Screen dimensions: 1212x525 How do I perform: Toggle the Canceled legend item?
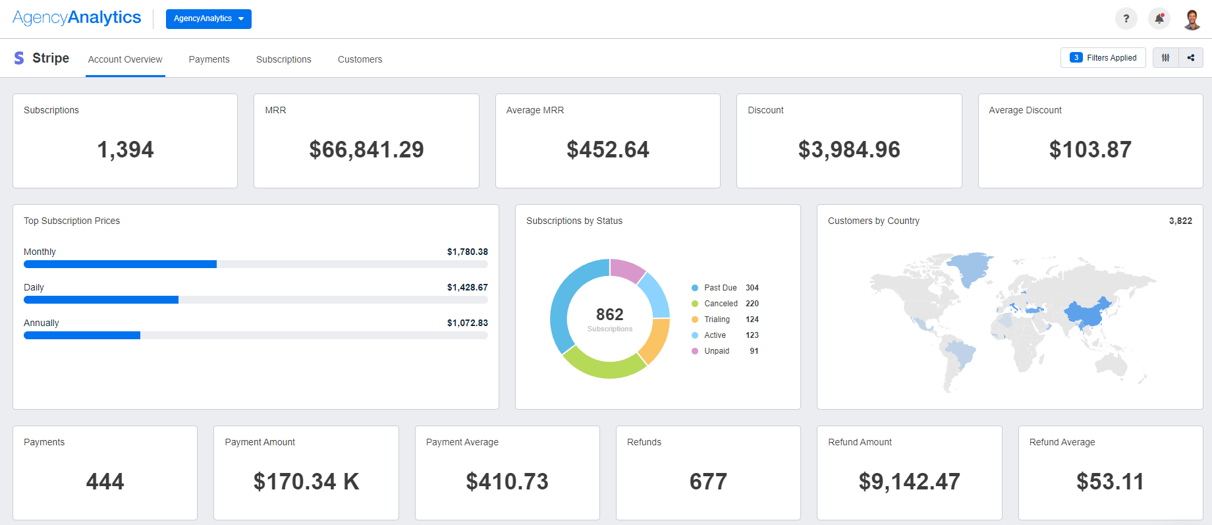[721, 304]
